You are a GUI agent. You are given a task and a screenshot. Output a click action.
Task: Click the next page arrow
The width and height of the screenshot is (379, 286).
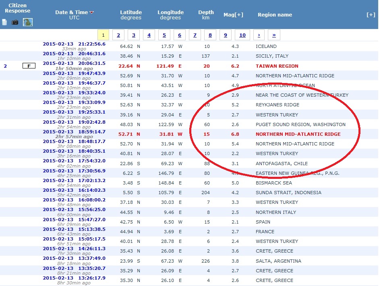259,35
